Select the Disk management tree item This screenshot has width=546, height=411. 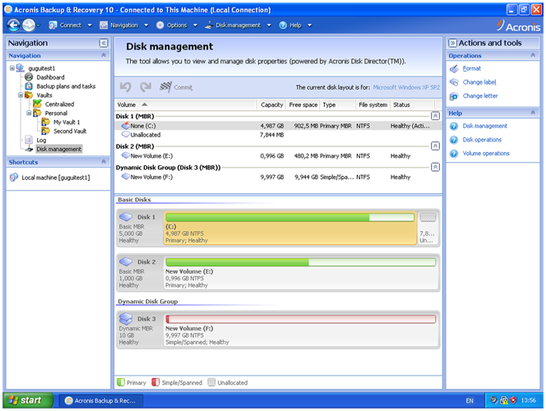point(59,149)
